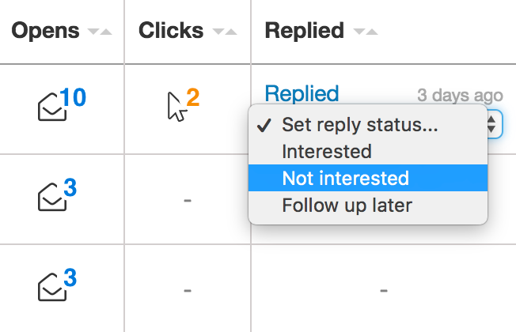Screen dimensions: 516x332
Task: Click the envelope icon in the middle row
Action: 52,197
